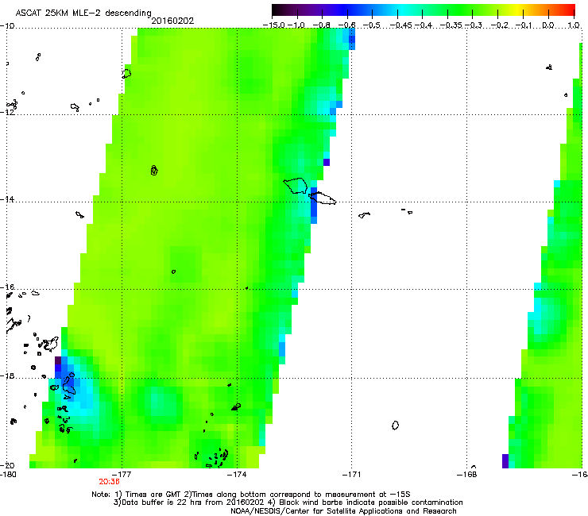This screenshot has width=588, height=516.
Task: Select the -171 longitude axis label
Action: tap(352, 475)
